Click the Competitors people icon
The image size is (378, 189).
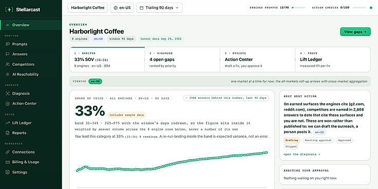point(8,64)
